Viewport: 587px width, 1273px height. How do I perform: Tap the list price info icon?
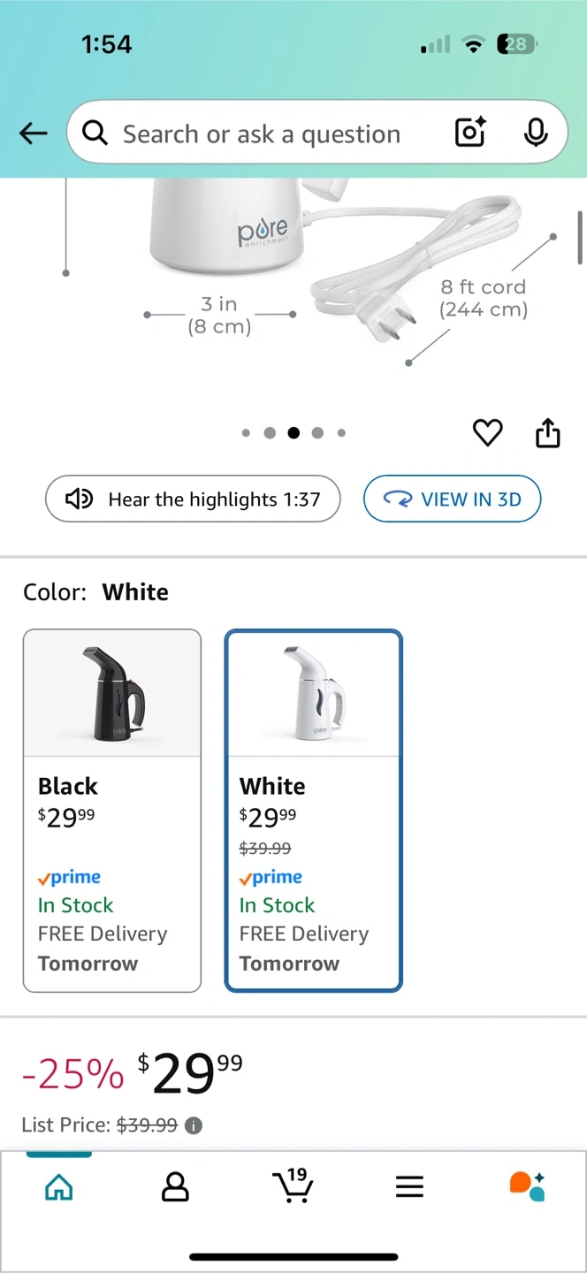click(194, 1125)
